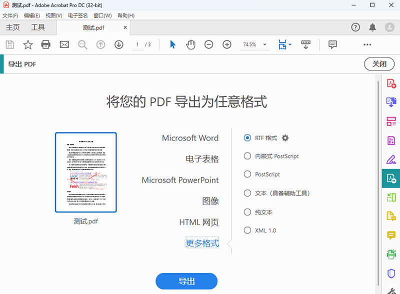Viewport: 400px width, 294px height.
Task: Open find text magnifier icon
Action: (x=82, y=44)
